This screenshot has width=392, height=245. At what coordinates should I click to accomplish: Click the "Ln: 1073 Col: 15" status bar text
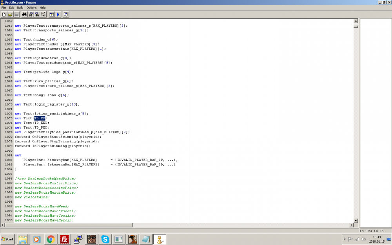click(372, 231)
